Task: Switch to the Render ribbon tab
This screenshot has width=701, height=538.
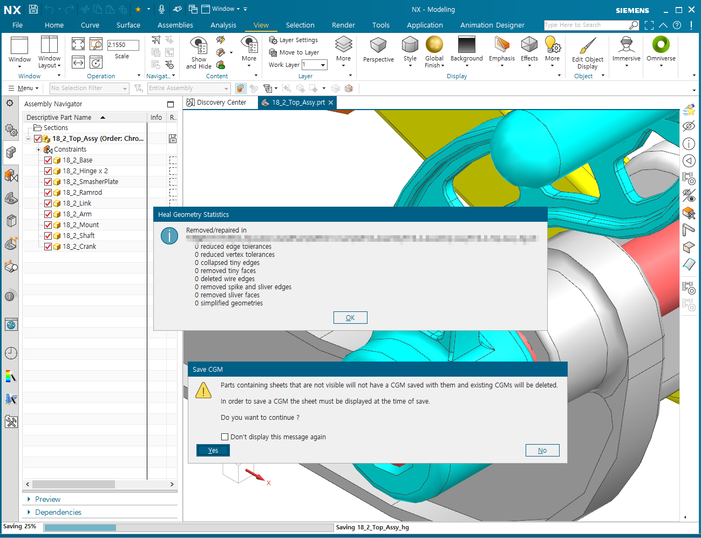Action: 343,25
